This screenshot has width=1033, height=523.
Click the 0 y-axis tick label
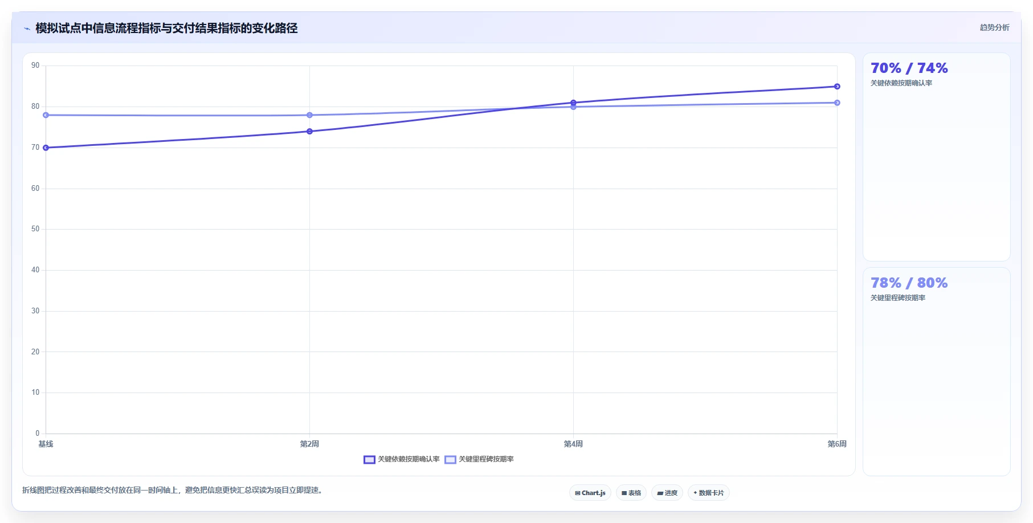pyautogui.click(x=38, y=434)
